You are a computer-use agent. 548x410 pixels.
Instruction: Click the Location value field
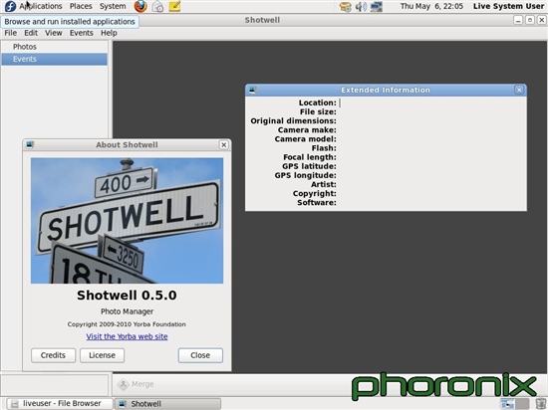click(431, 102)
